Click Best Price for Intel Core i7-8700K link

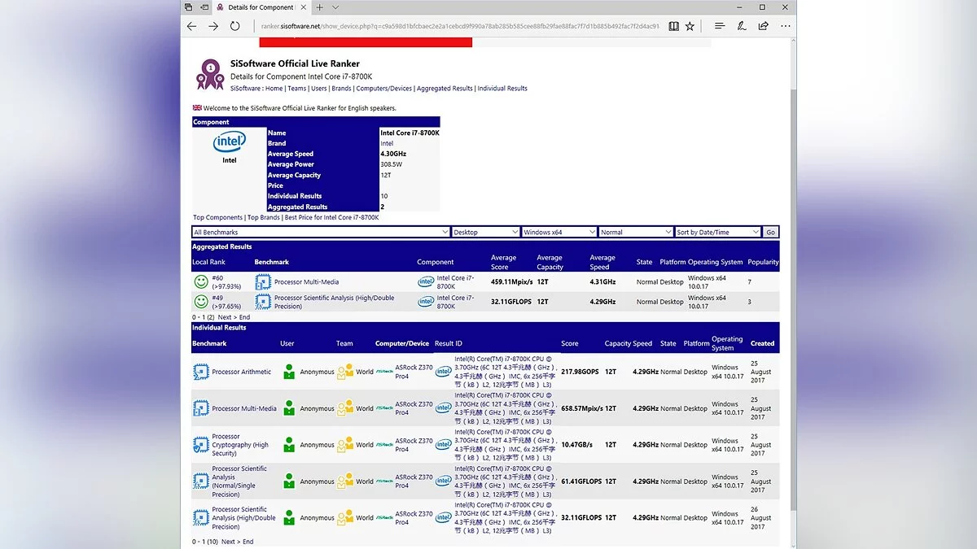[331, 218]
